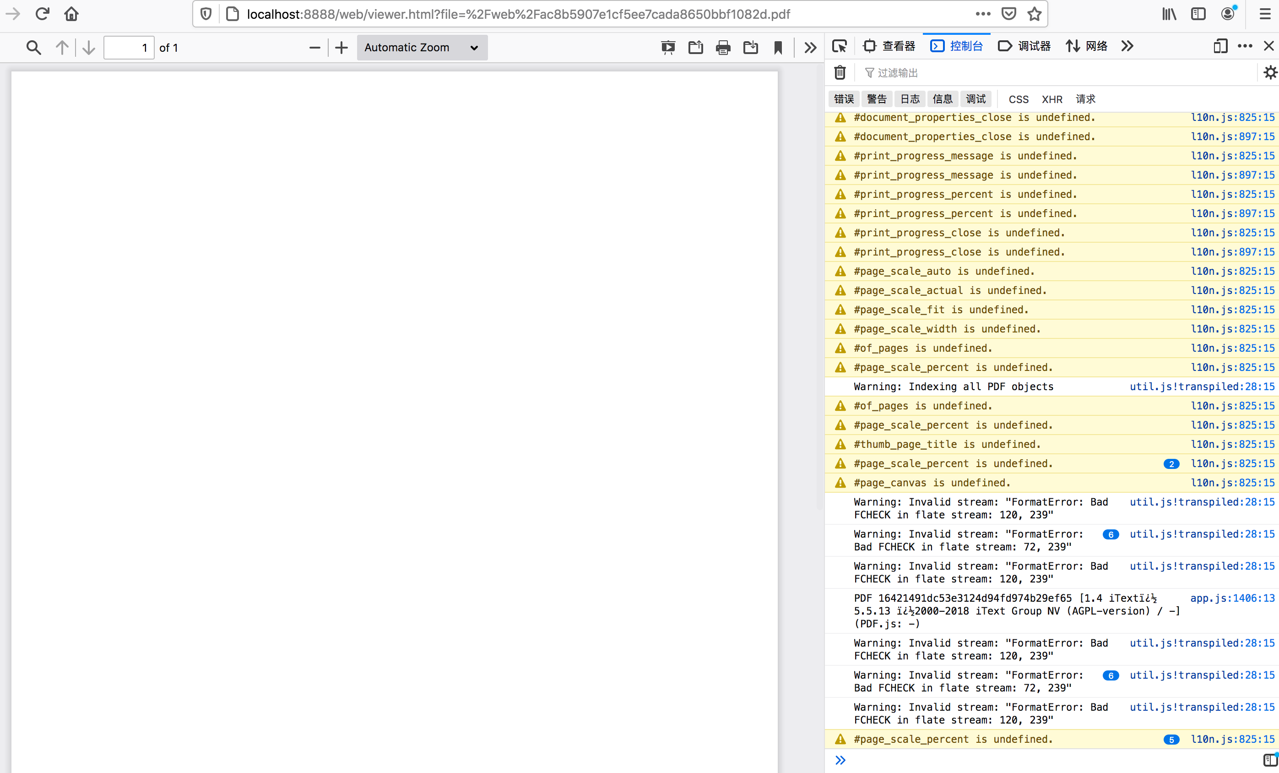Print the PDF document
The image size is (1279, 773).
(722, 47)
